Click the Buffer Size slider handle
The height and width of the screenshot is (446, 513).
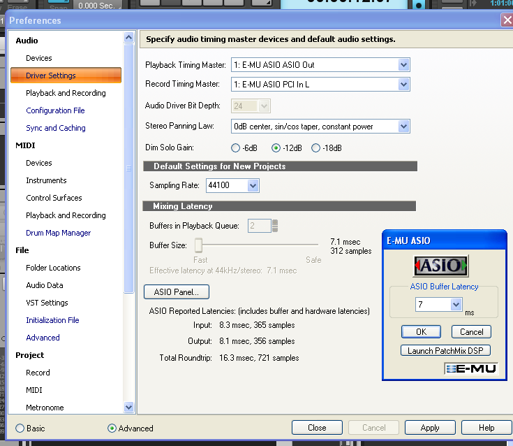click(198, 245)
